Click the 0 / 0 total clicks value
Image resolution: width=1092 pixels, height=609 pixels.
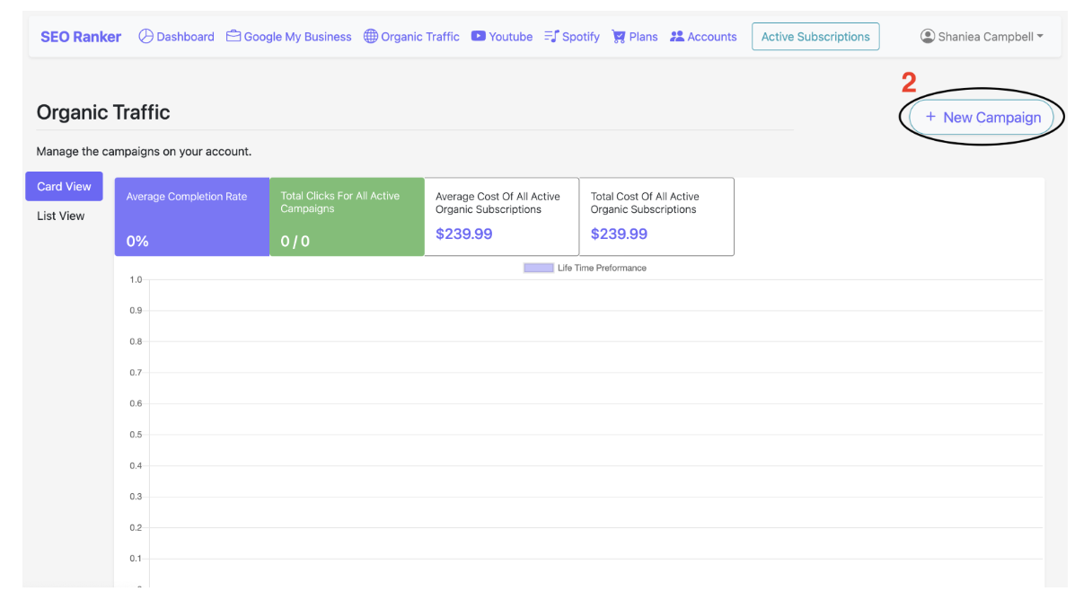[x=295, y=241]
